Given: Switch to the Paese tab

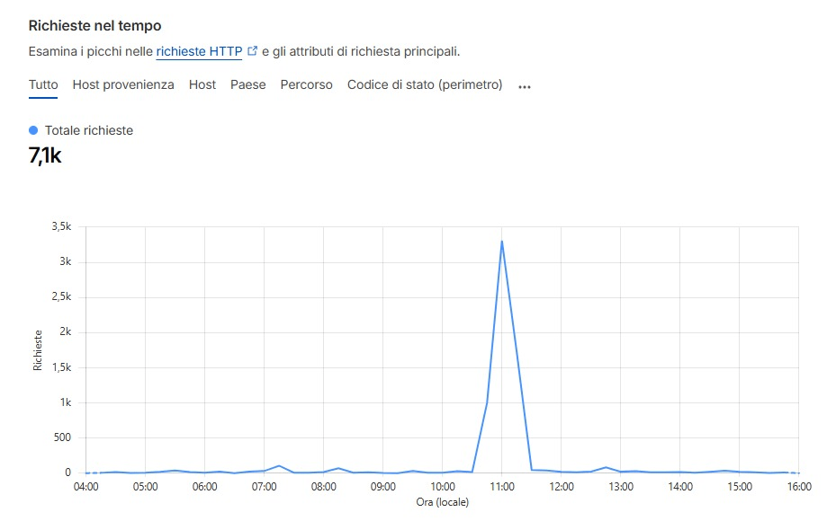Looking at the screenshot, I should [247, 85].
